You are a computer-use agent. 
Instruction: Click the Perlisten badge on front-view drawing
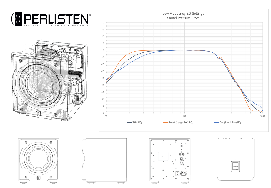click(x=38, y=178)
